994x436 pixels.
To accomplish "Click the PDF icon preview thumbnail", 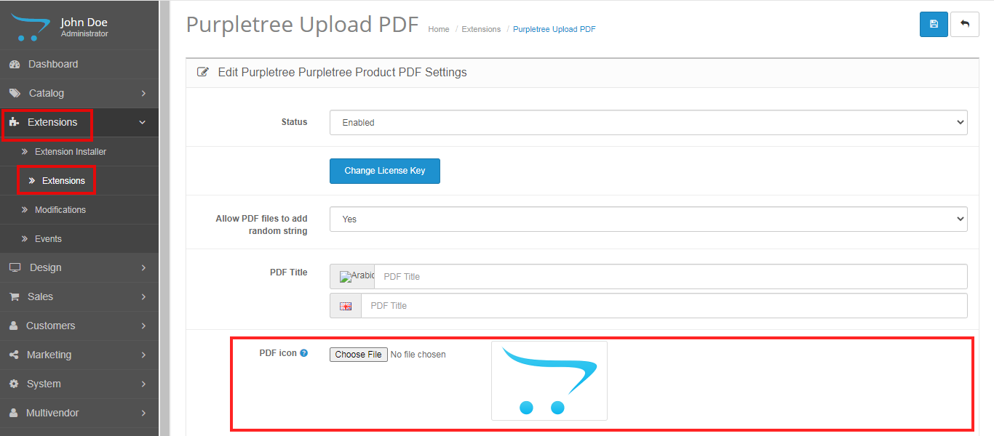I will pos(549,381).
